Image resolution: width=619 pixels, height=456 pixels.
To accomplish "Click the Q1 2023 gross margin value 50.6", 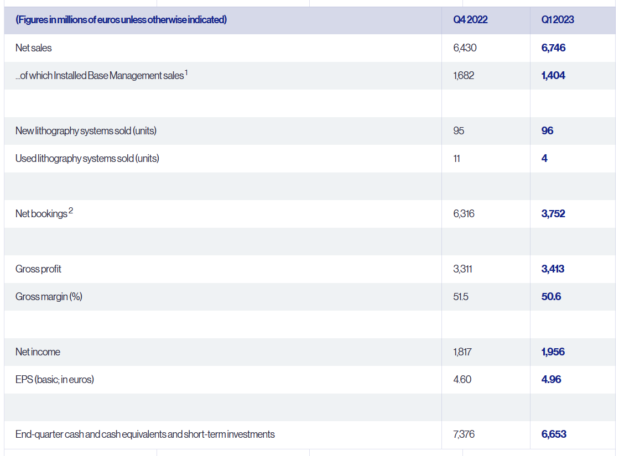I will 551,297.
